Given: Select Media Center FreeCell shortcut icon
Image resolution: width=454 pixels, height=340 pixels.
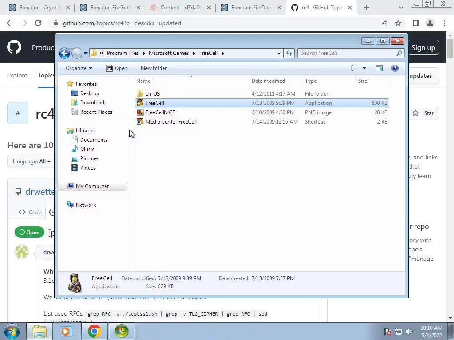Looking at the screenshot, I should click(x=140, y=121).
